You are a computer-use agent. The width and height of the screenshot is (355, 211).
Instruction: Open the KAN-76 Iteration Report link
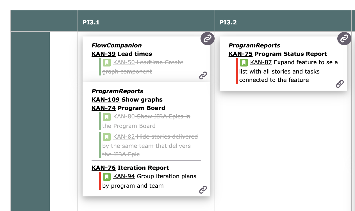pos(104,168)
